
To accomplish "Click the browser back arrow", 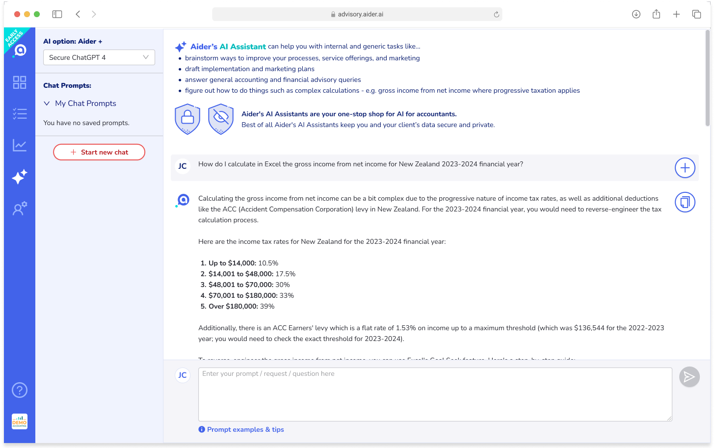I will [78, 14].
